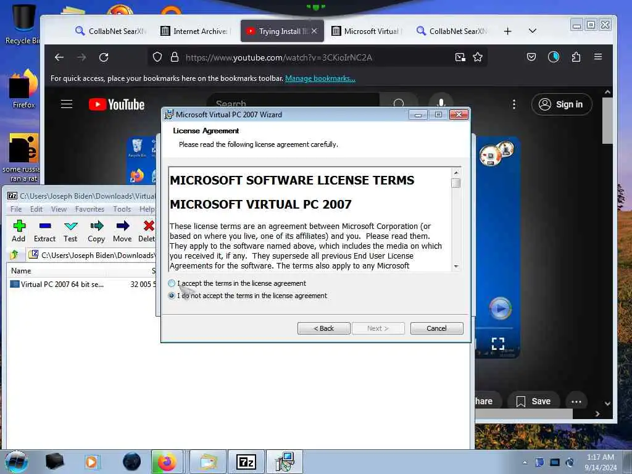Click the Test icon in 7-Zip
The height and width of the screenshot is (474, 632).
(x=70, y=231)
